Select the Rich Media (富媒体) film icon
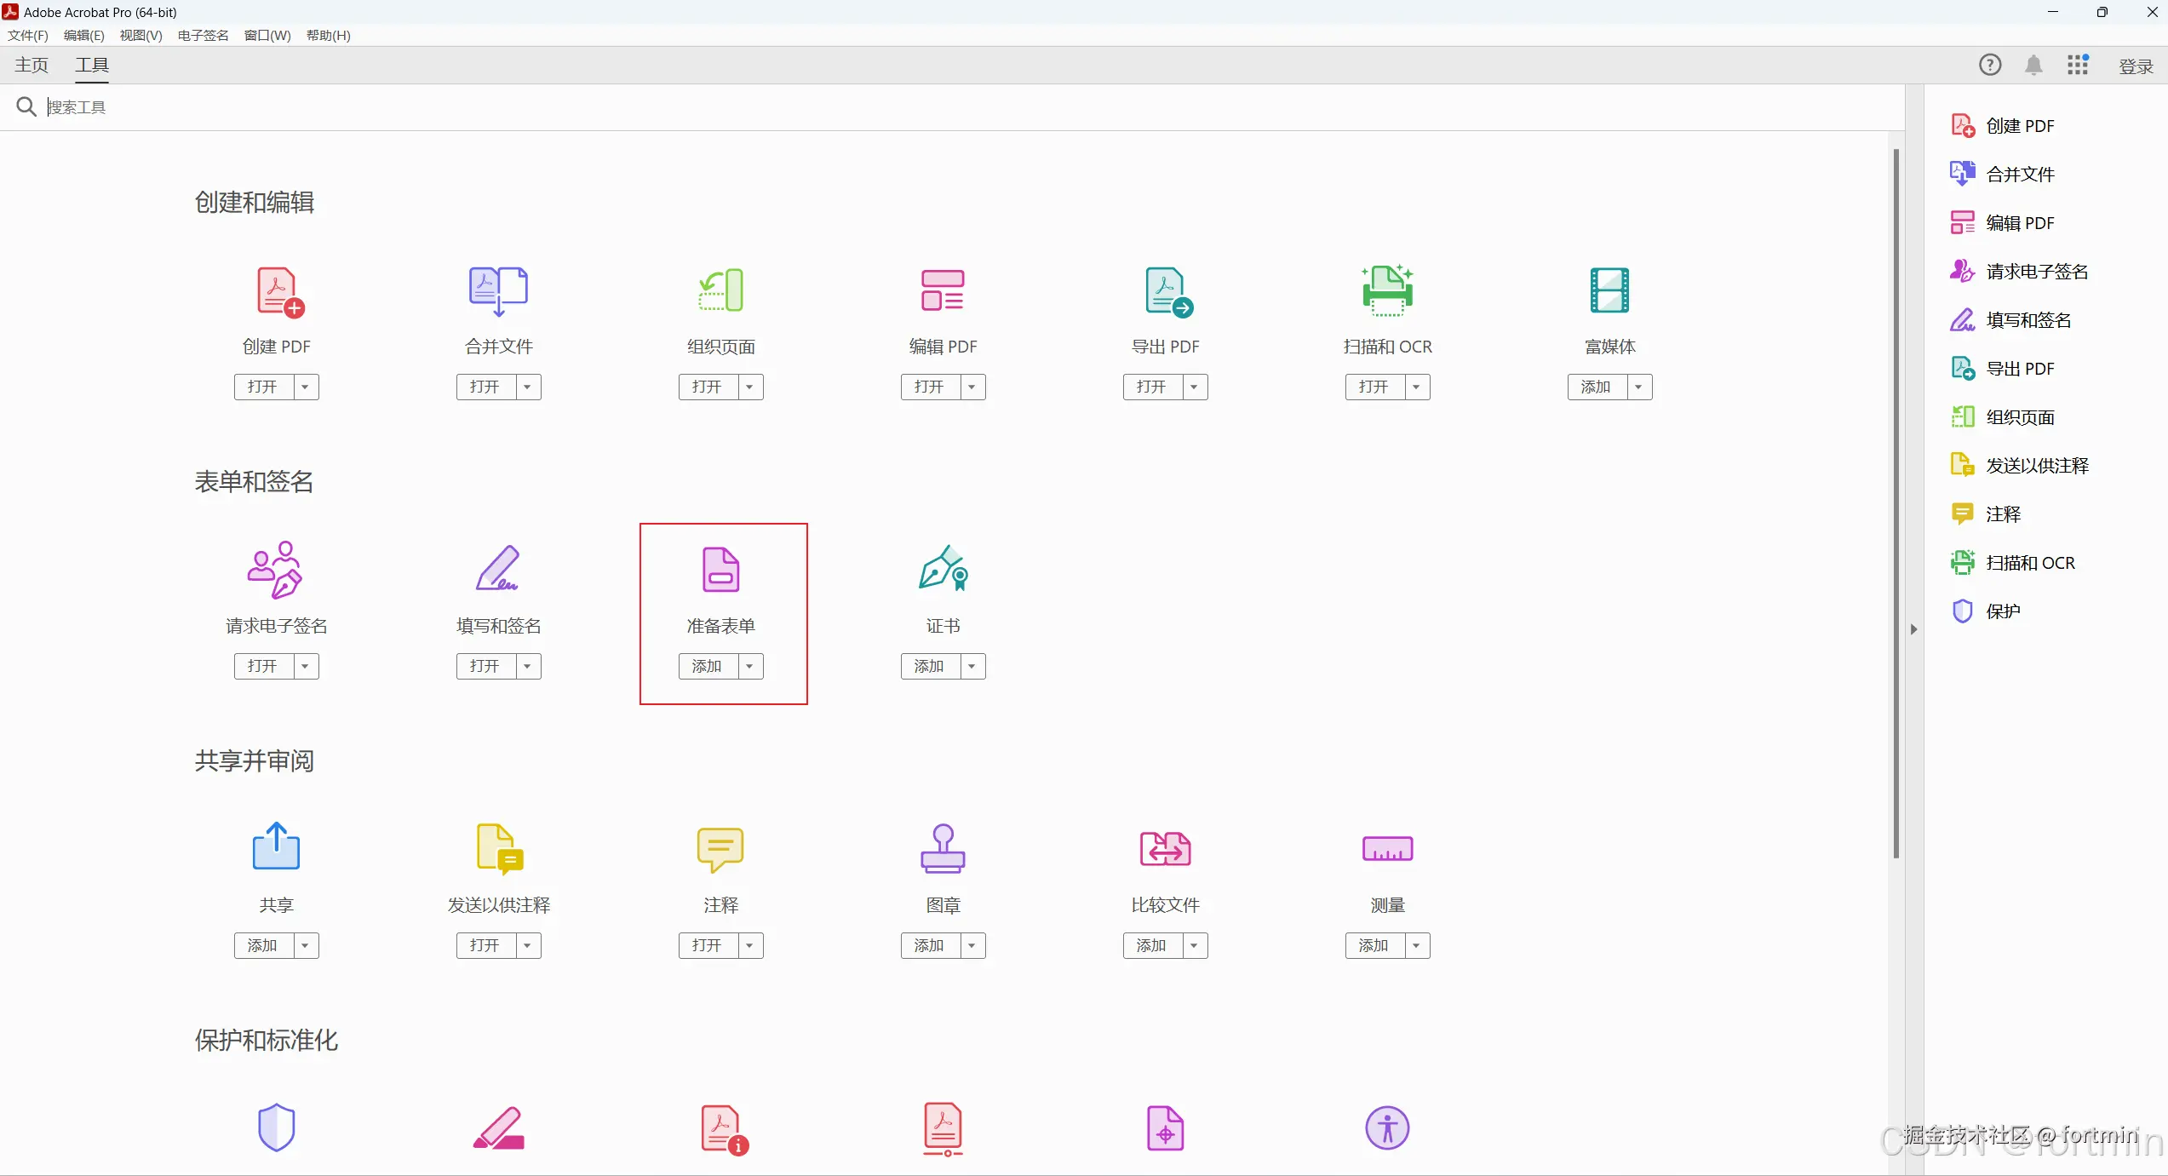This screenshot has height=1176, width=2168. pos(1609,290)
